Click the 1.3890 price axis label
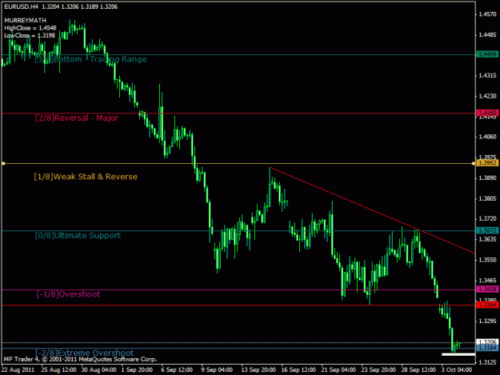The height and width of the screenshot is (375, 500). coord(488,178)
